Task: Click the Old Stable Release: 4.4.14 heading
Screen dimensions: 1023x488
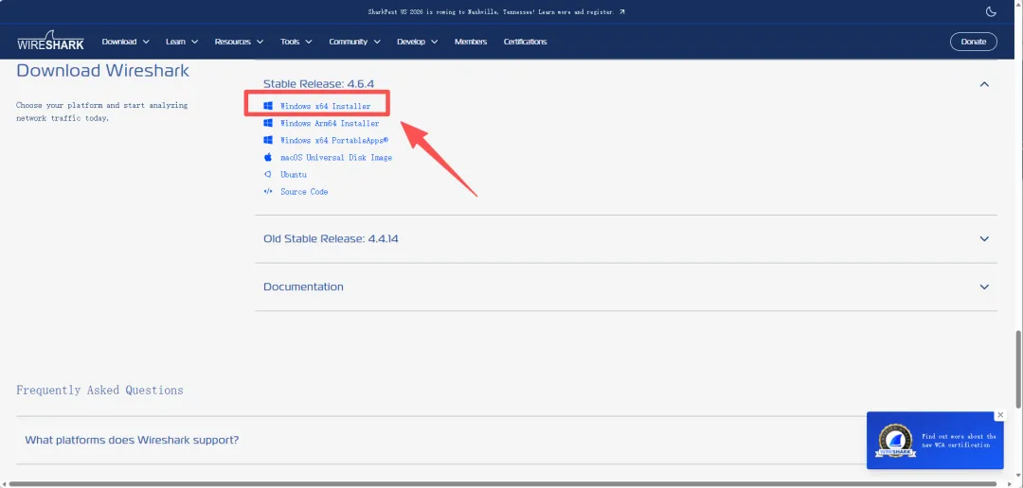Action: click(x=331, y=238)
